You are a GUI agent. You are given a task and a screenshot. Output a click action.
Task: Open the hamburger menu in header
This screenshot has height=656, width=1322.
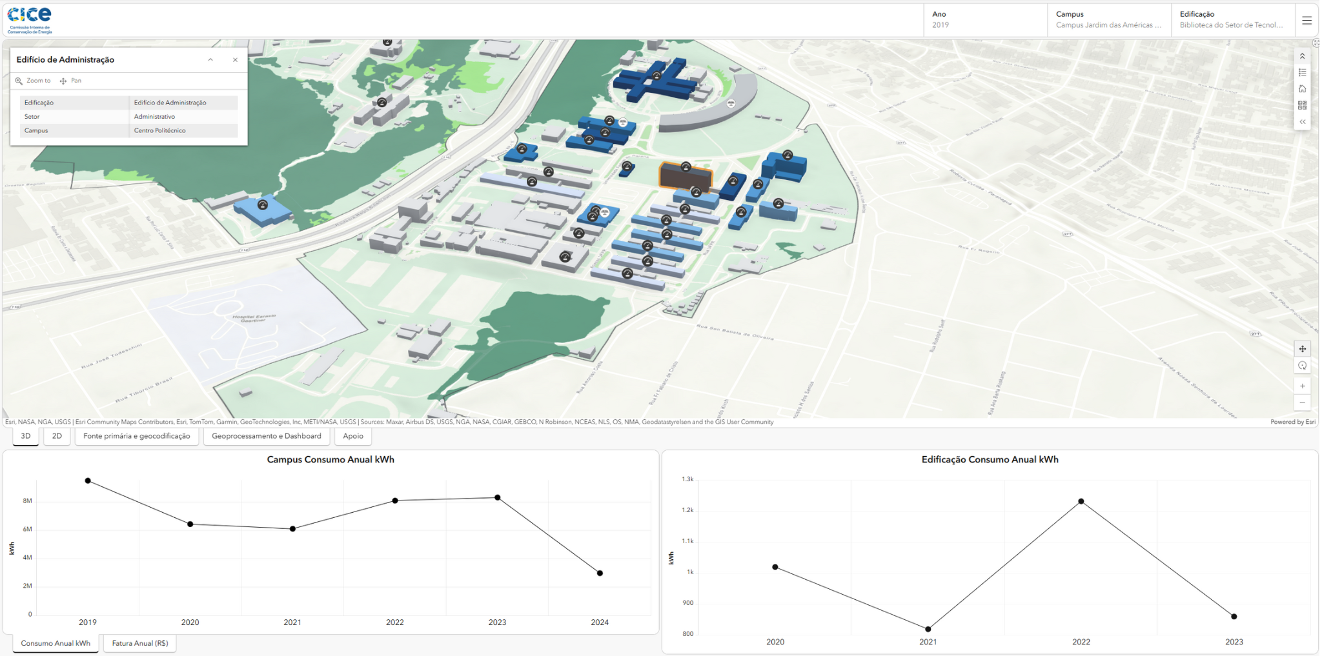[1307, 21]
